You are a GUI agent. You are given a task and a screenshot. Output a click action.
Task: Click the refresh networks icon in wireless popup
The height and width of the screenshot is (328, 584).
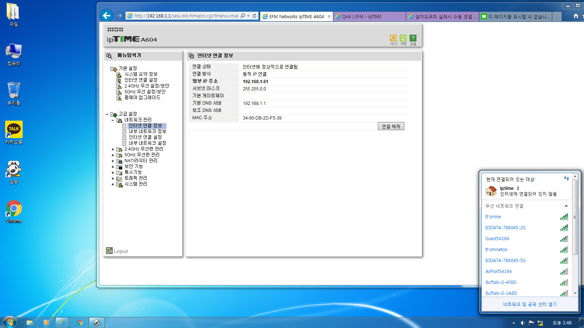pos(566,179)
